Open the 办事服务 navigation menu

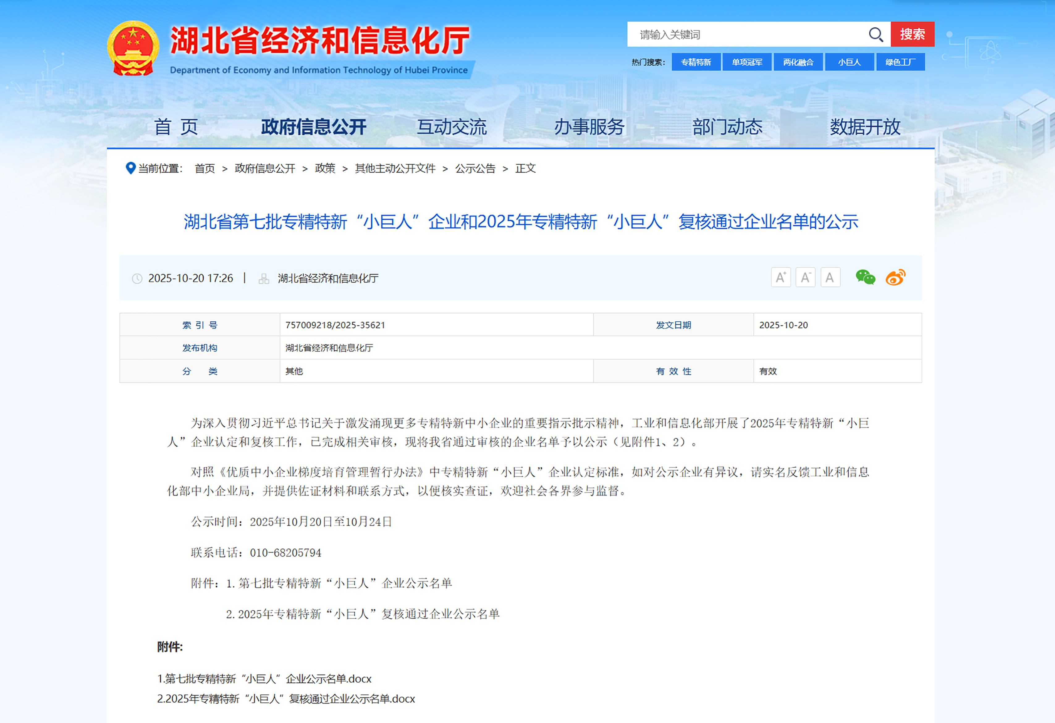pyautogui.click(x=590, y=127)
